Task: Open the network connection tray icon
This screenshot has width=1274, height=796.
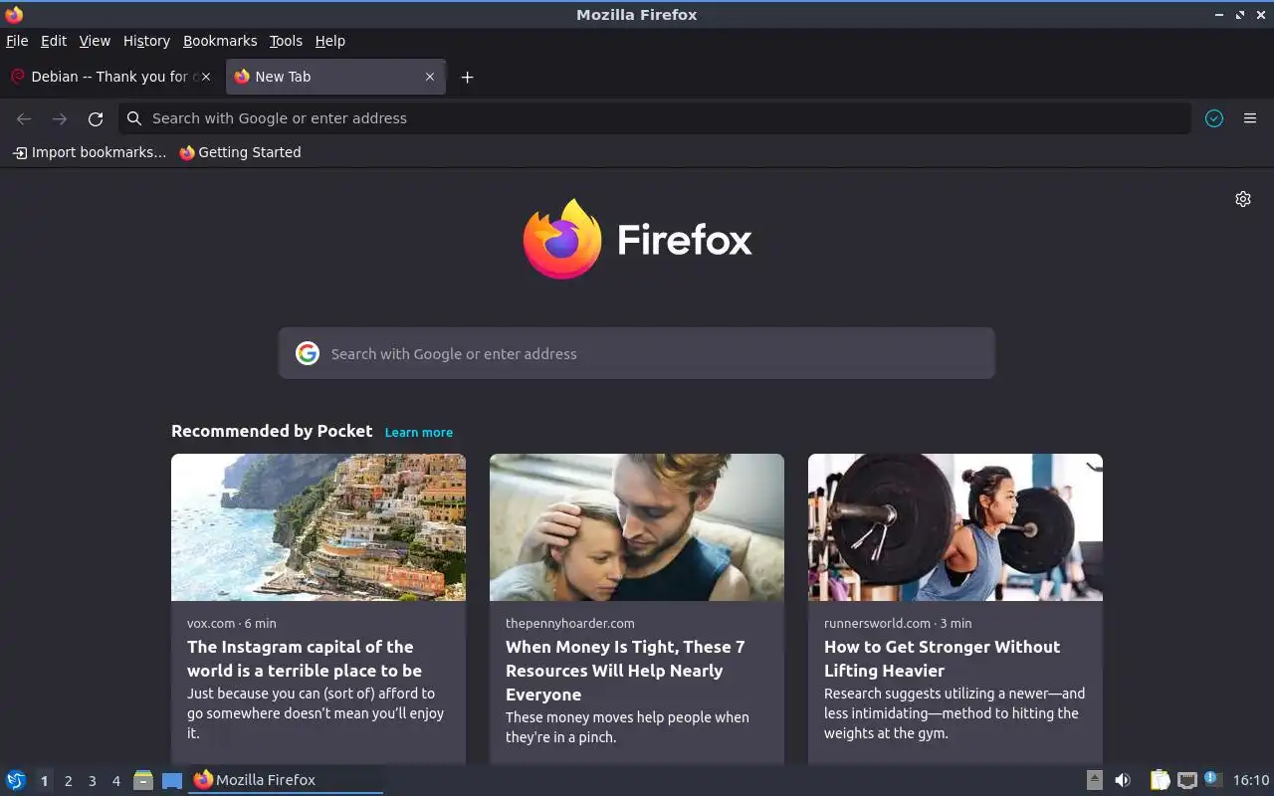Action: click(x=1186, y=780)
